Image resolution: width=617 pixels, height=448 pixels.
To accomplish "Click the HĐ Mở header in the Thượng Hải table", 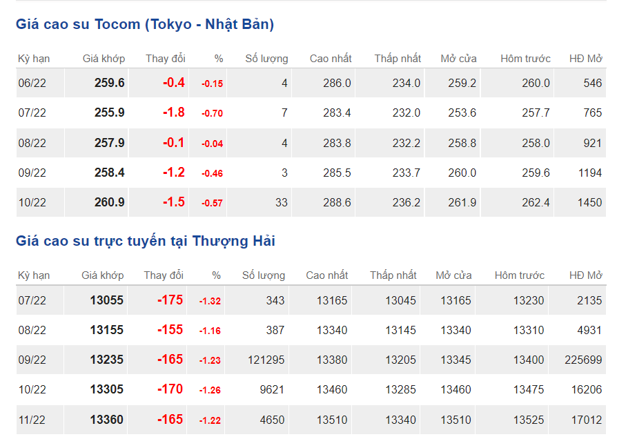I will coord(585,275).
